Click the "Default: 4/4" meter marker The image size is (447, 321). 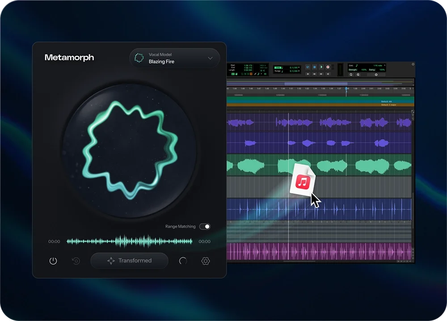tap(386, 101)
